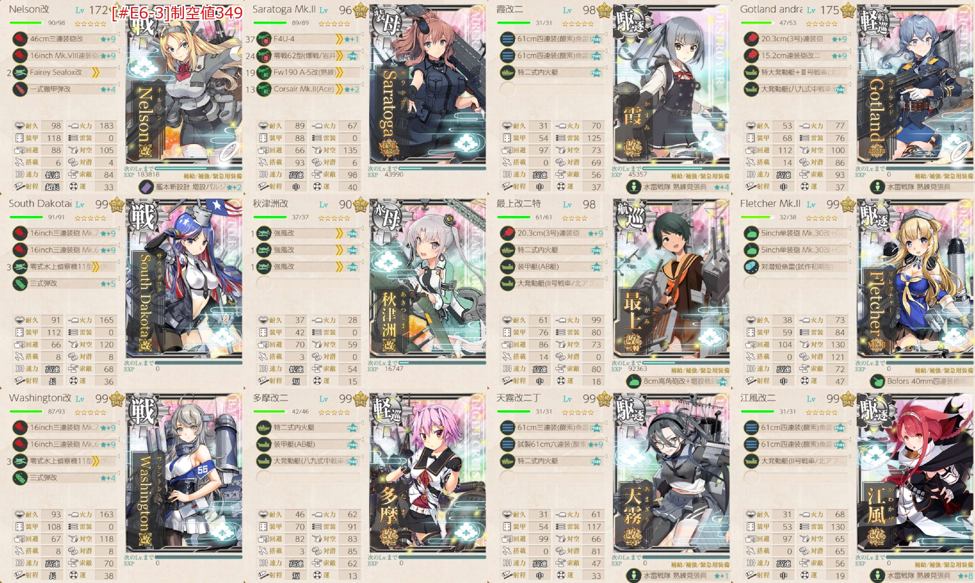Image resolution: width=975 pixels, height=583 pixels.
Task: Click the 装甲艇(AB艇) equipment row on 最上改二特
Action: (x=551, y=267)
